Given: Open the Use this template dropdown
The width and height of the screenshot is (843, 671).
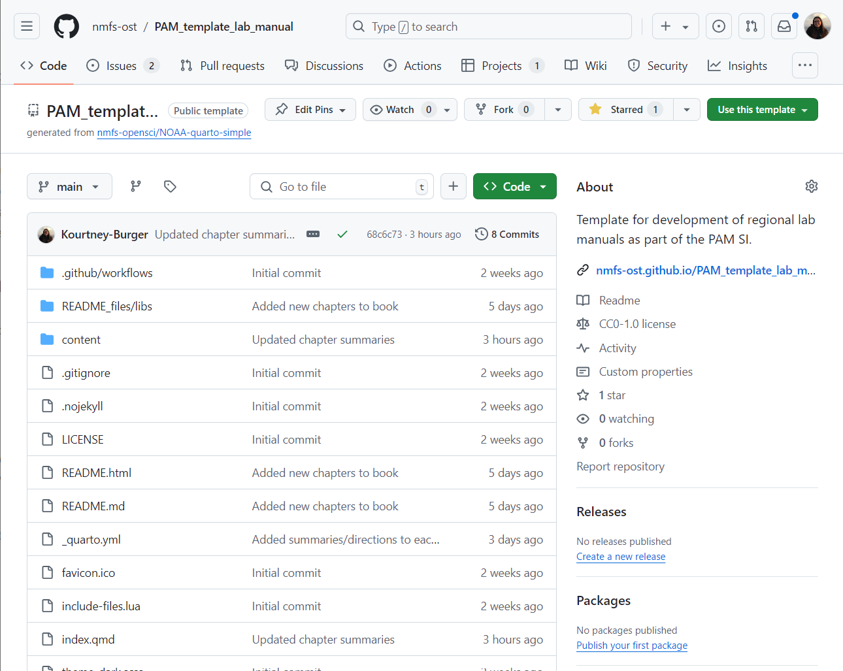Looking at the screenshot, I should tap(762, 110).
